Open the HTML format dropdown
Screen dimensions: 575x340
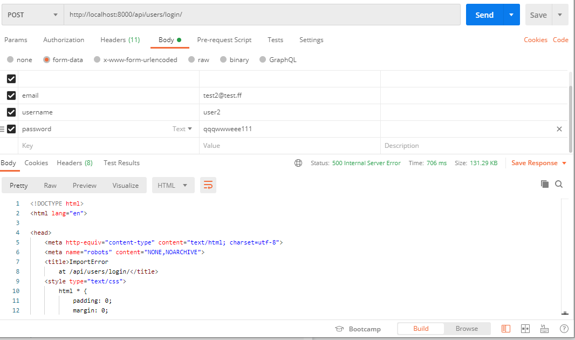click(x=173, y=185)
